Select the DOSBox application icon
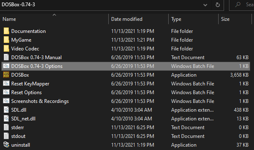 (x=6, y=75)
